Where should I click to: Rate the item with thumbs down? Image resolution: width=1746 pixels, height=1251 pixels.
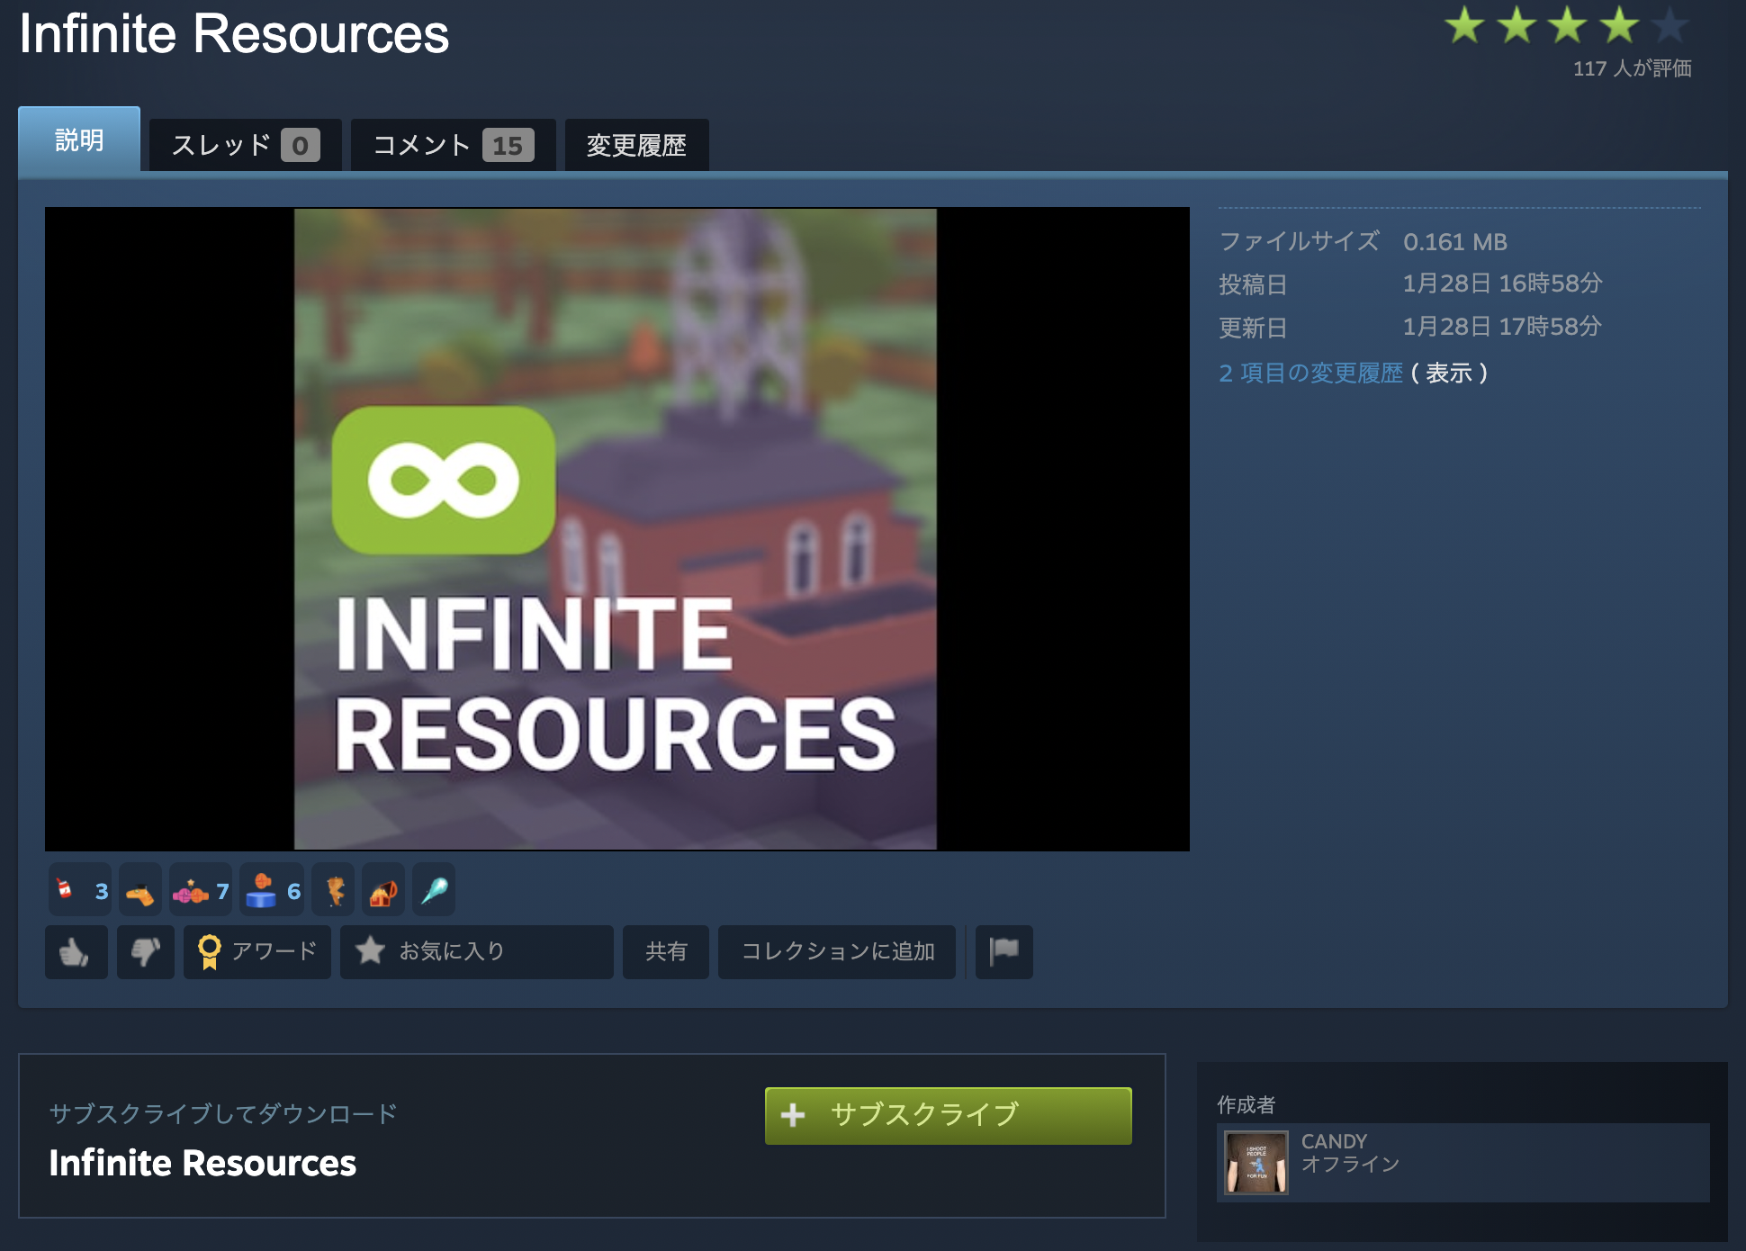(145, 951)
